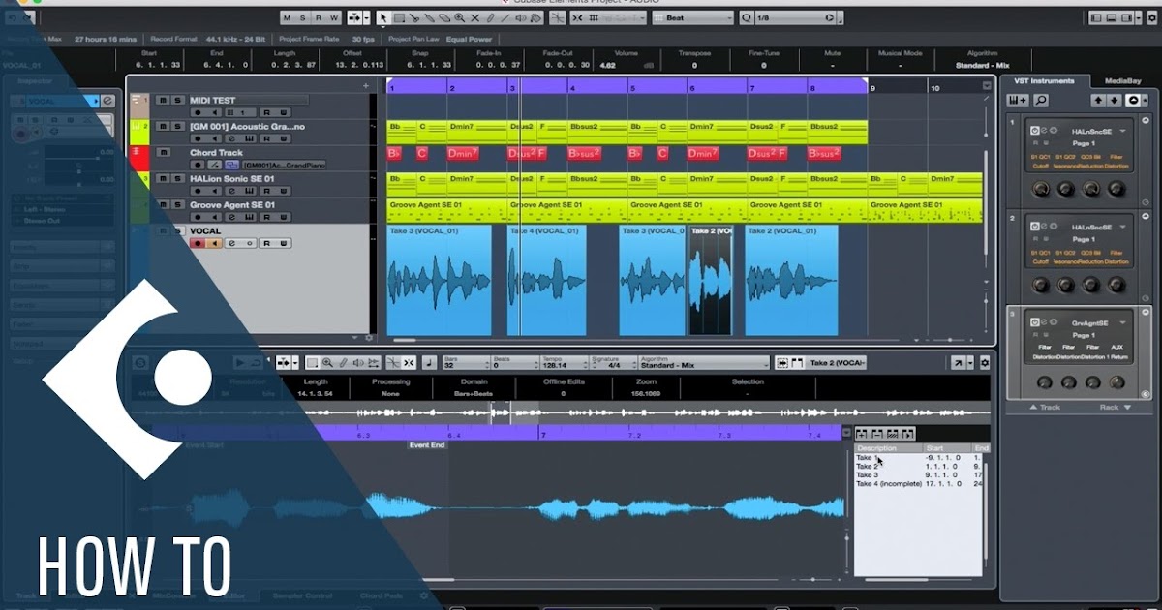Click the global Read automation R button

(x=319, y=17)
